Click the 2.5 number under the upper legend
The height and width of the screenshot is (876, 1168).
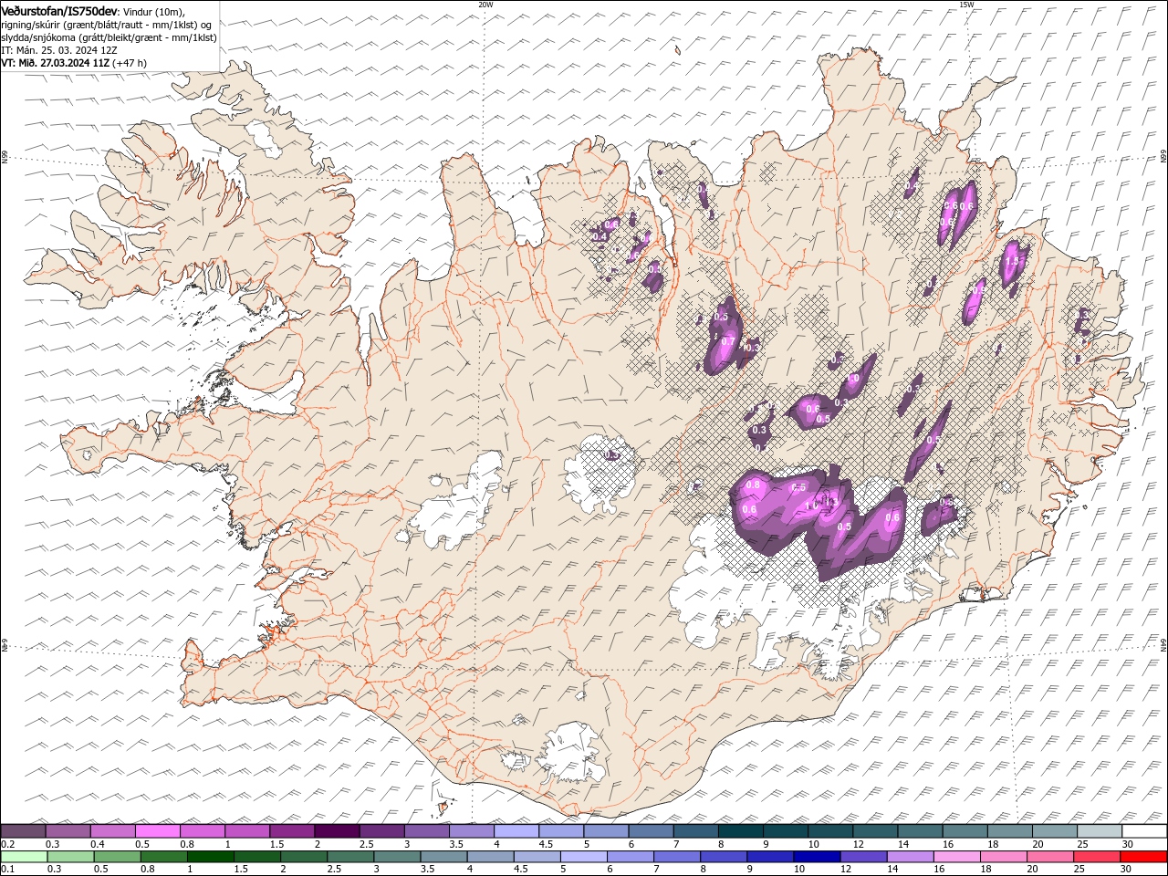point(366,844)
